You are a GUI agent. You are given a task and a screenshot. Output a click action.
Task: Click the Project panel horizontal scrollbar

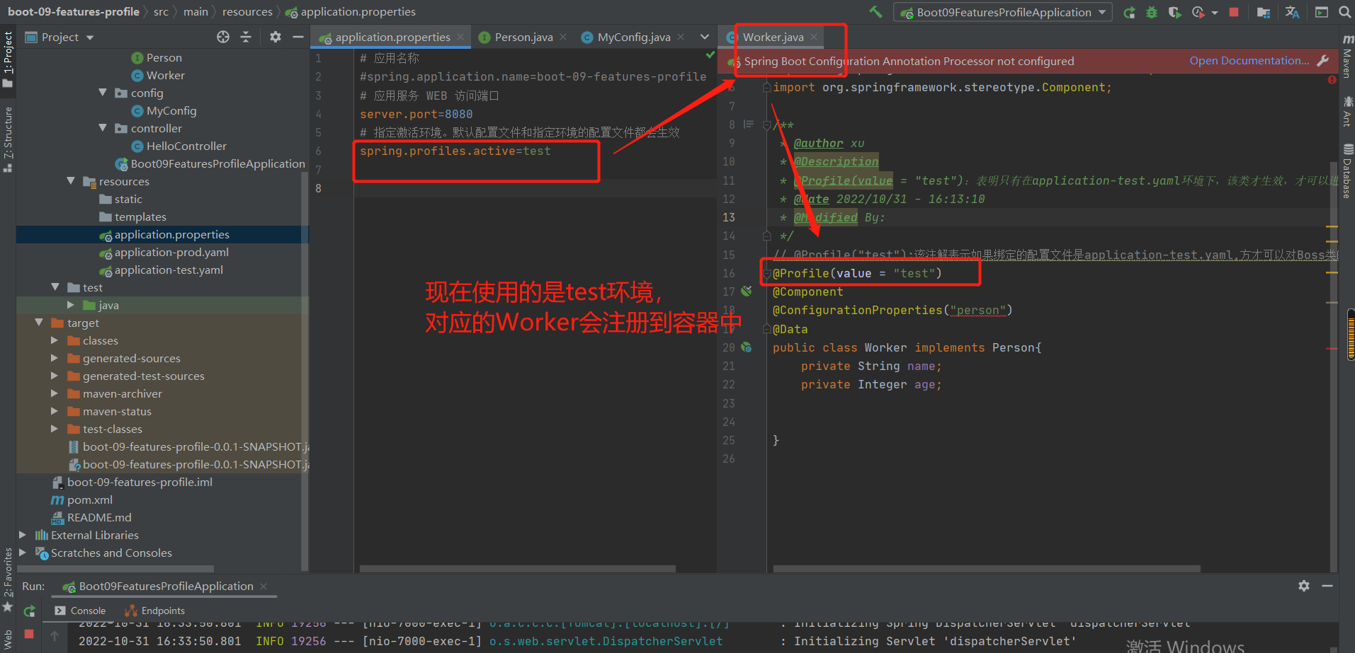(115, 568)
